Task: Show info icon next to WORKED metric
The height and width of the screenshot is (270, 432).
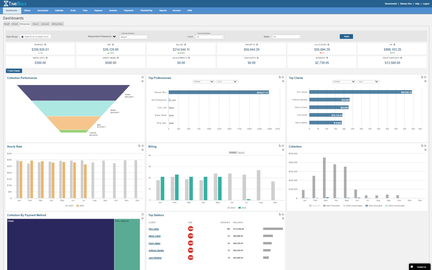Action: point(45,45)
